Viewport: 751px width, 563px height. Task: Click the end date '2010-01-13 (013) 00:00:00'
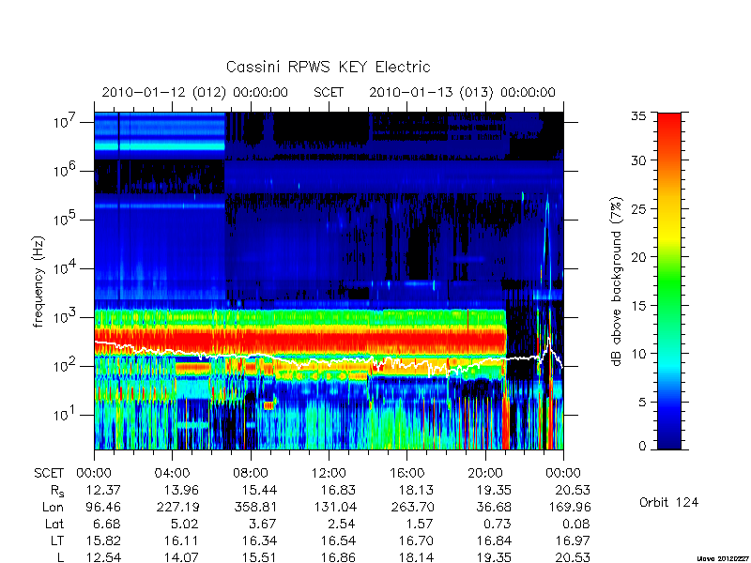pos(462,92)
